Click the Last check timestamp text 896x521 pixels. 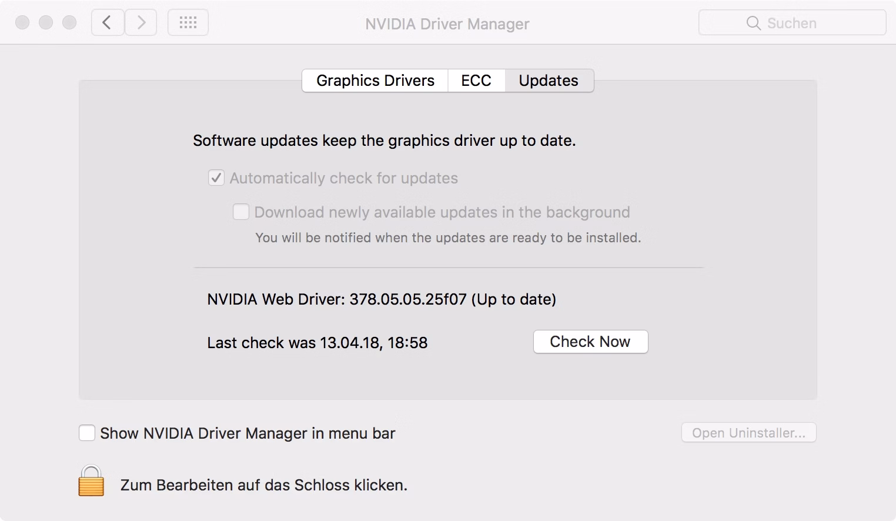pos(317,343)
